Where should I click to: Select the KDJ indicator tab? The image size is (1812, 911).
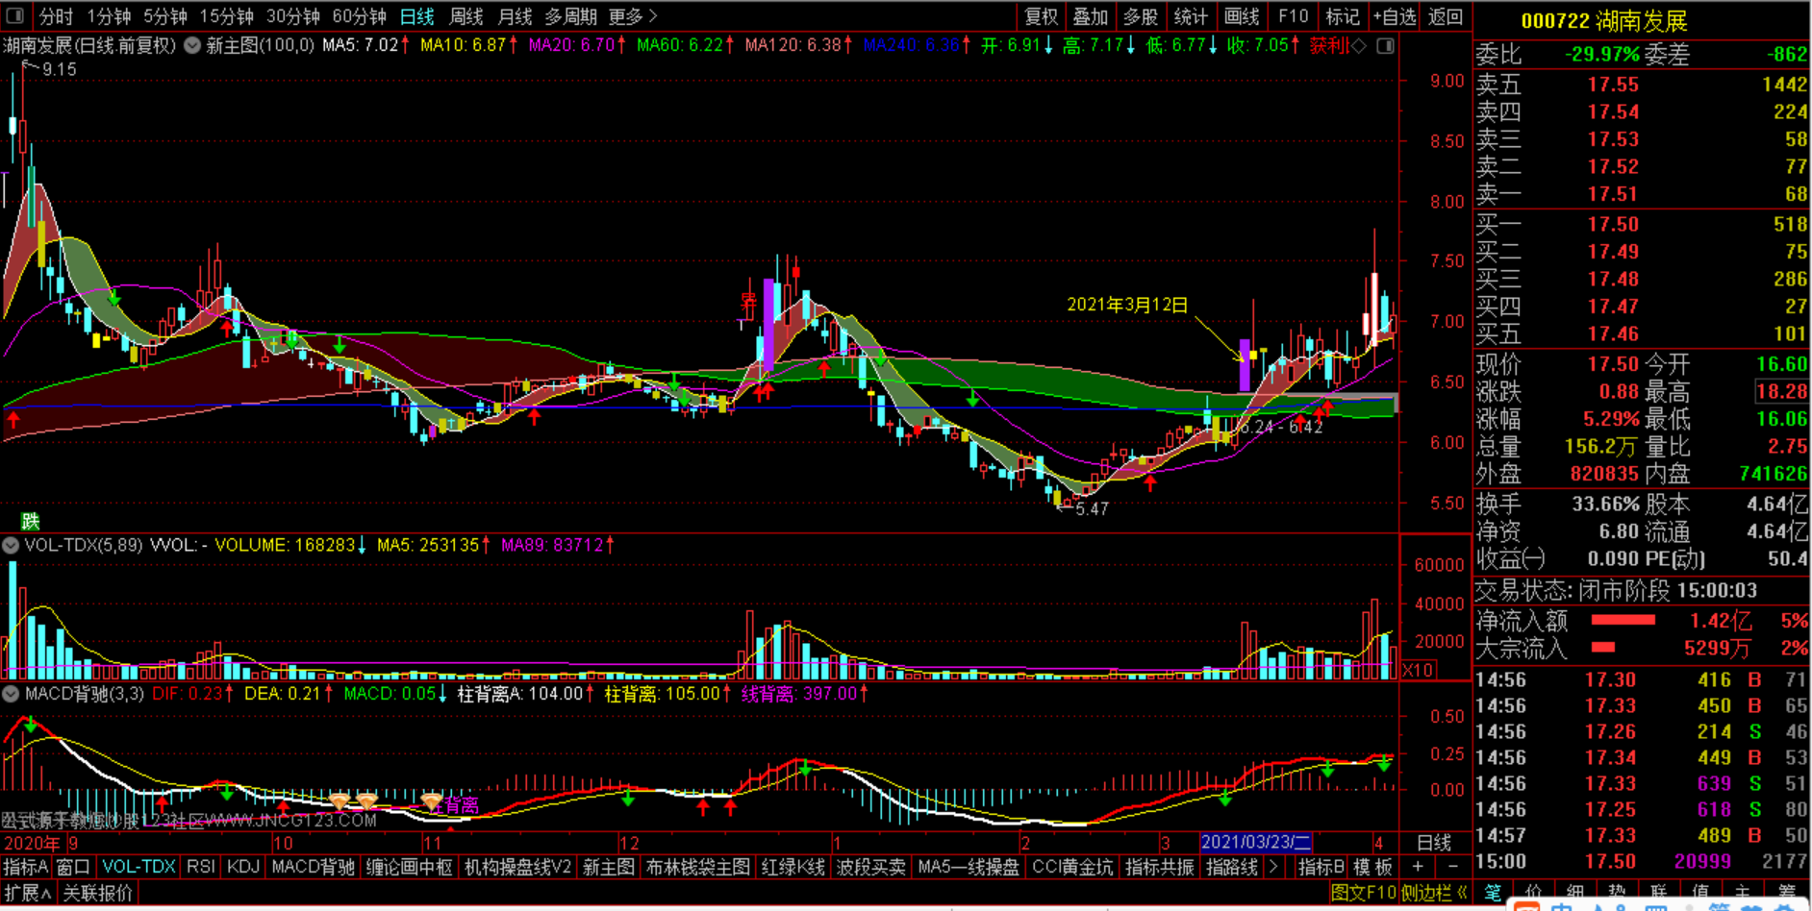[243, 867]
